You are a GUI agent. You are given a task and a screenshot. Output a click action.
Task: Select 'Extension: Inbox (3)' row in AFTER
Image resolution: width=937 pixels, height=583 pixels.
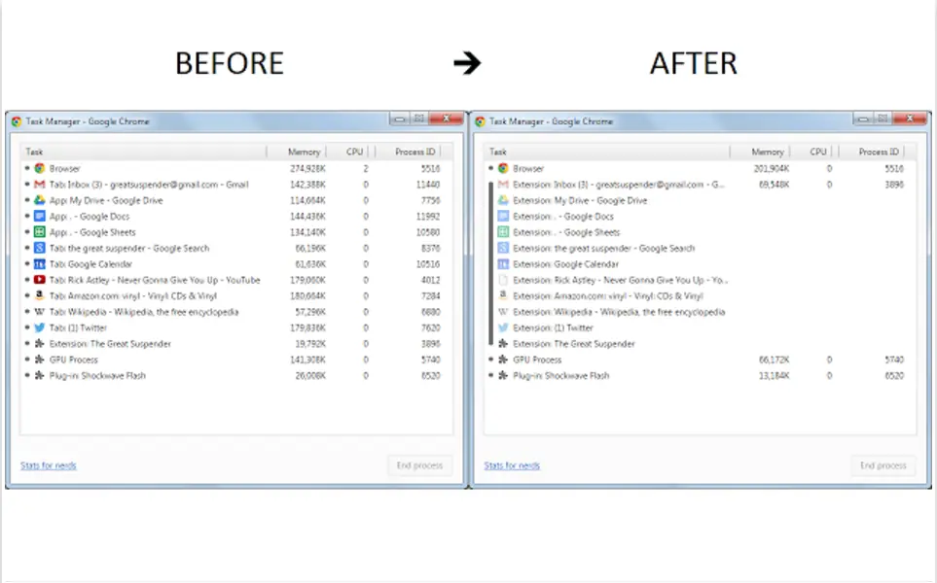701,185
